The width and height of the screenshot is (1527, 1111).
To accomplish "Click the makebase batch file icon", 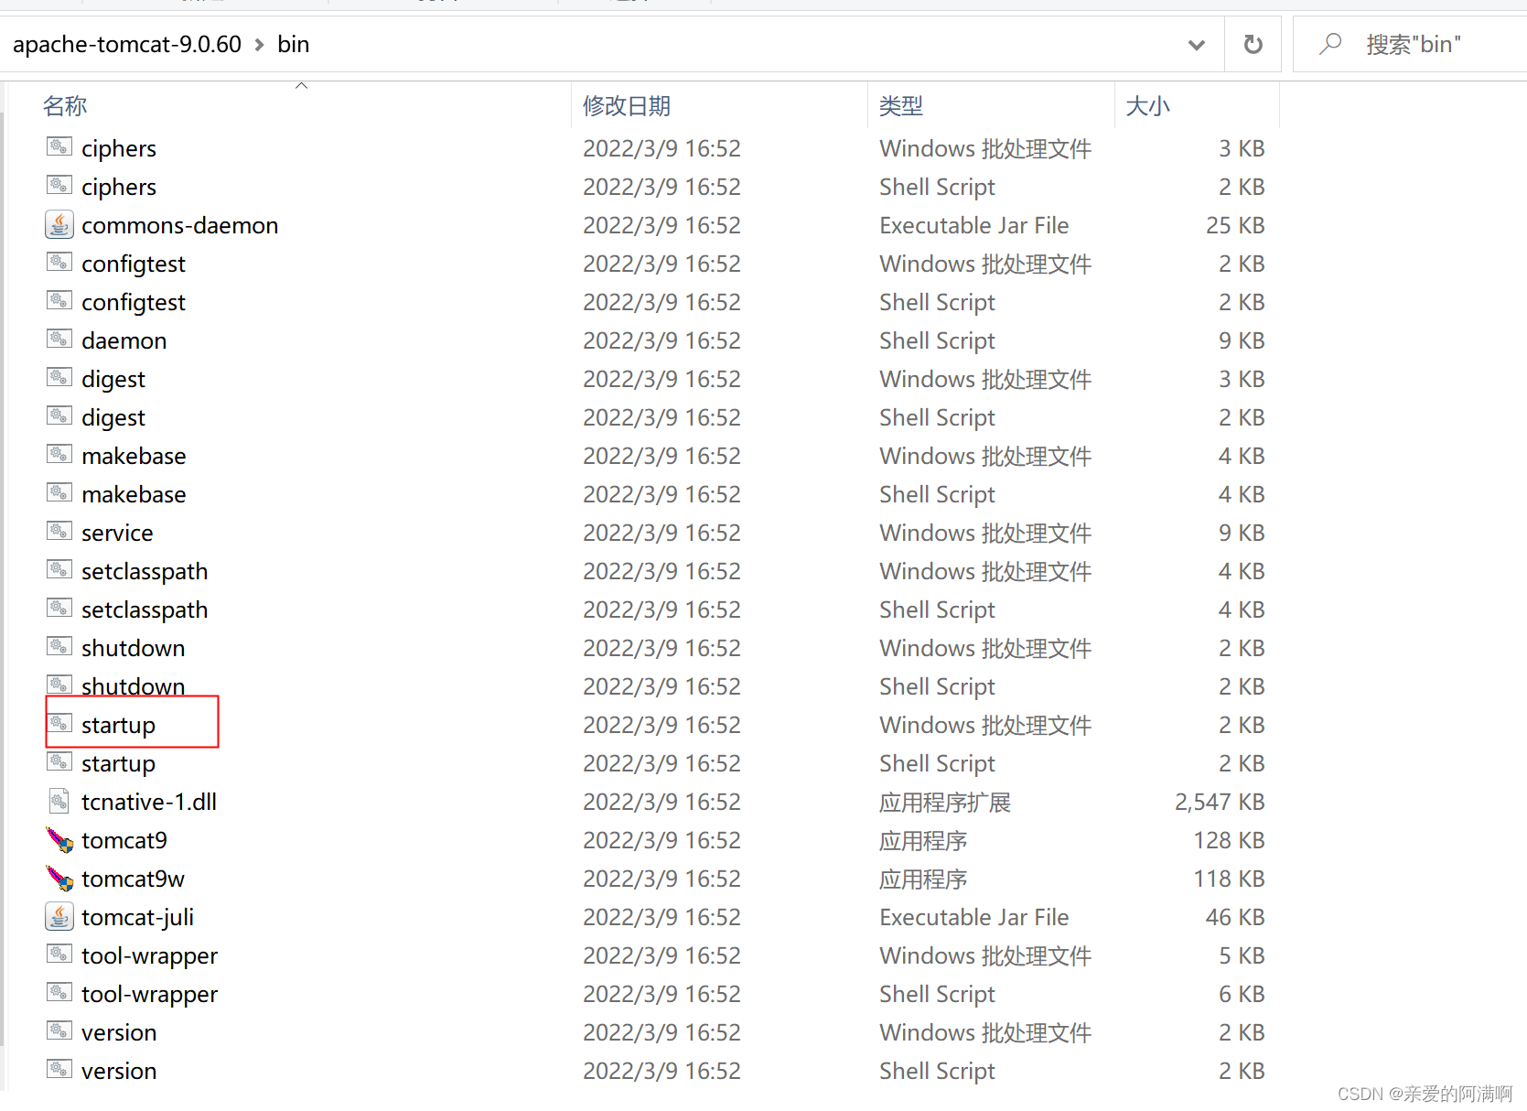I will (59, 454).
